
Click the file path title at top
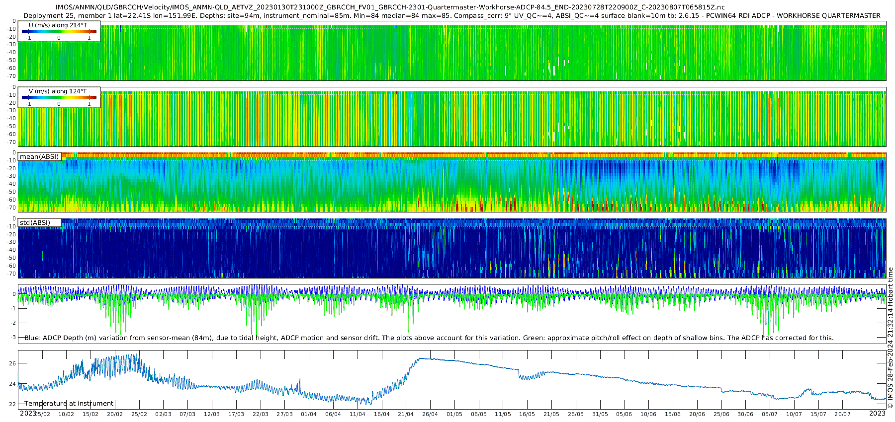(390, 7)
